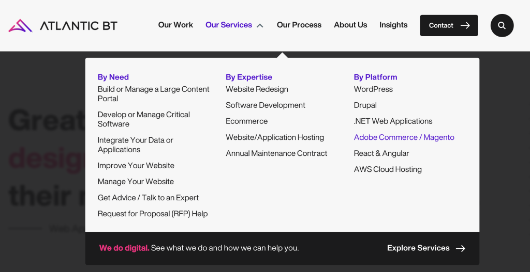Go to the Our Process page
The height and width of the screenshot is (272, 530).
point(299,25)
